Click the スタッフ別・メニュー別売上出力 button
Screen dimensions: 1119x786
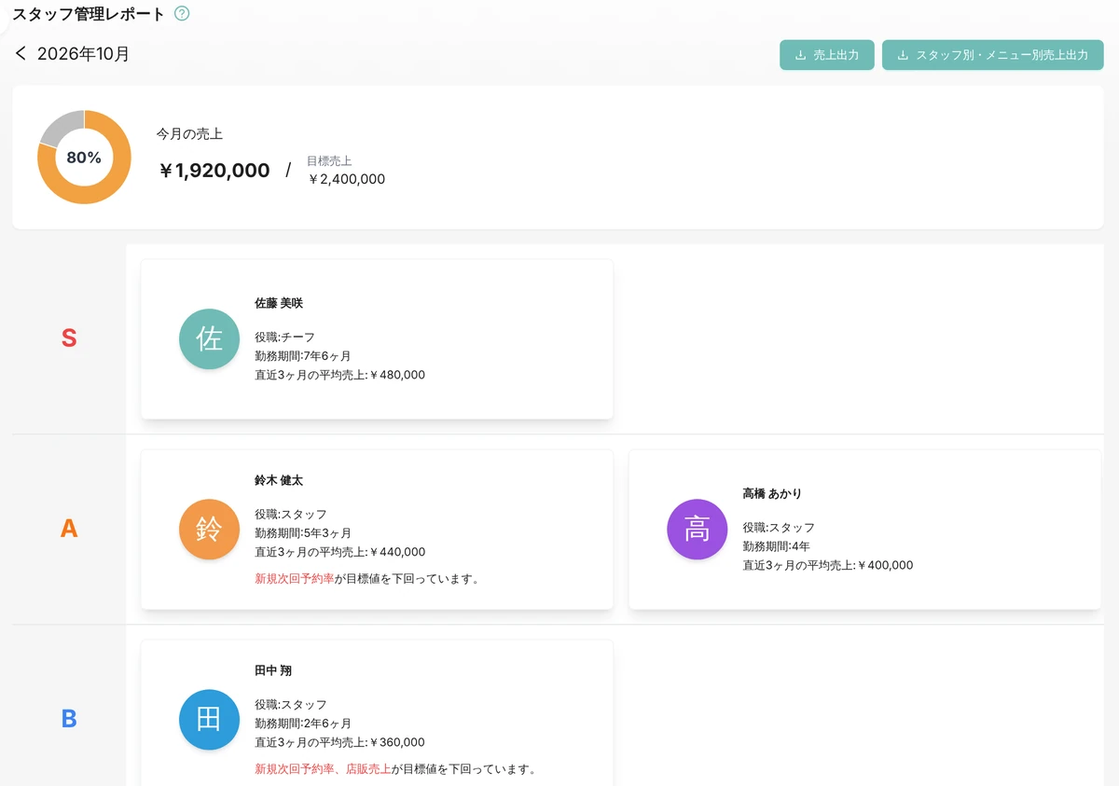[993, 55]
